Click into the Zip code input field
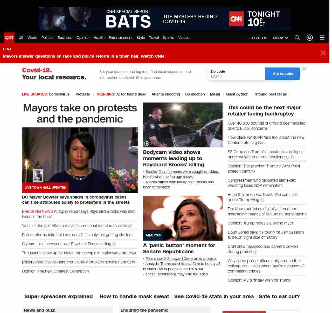Image resolution: width=332 pixels, height=313 pixels. click(236, 76)
